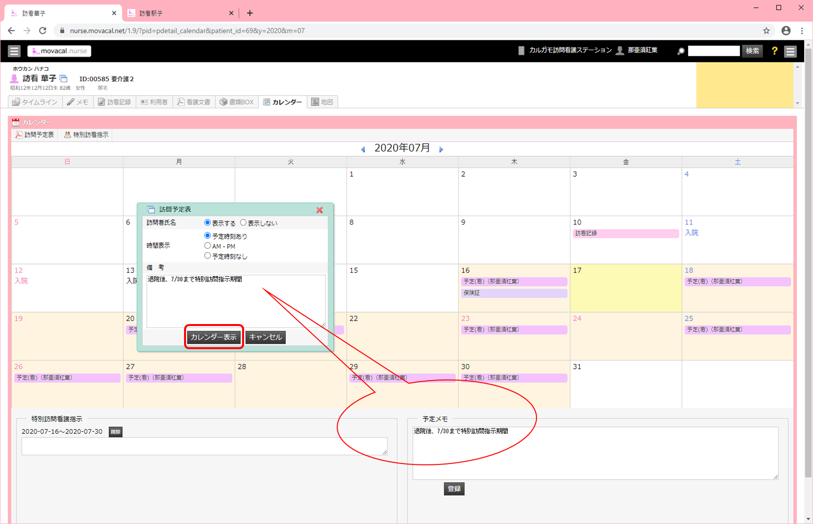Click the 登録 button under 予定メモ
This screenshot has width=813, height=524.
pyautogui.click(x=454, y=489)
